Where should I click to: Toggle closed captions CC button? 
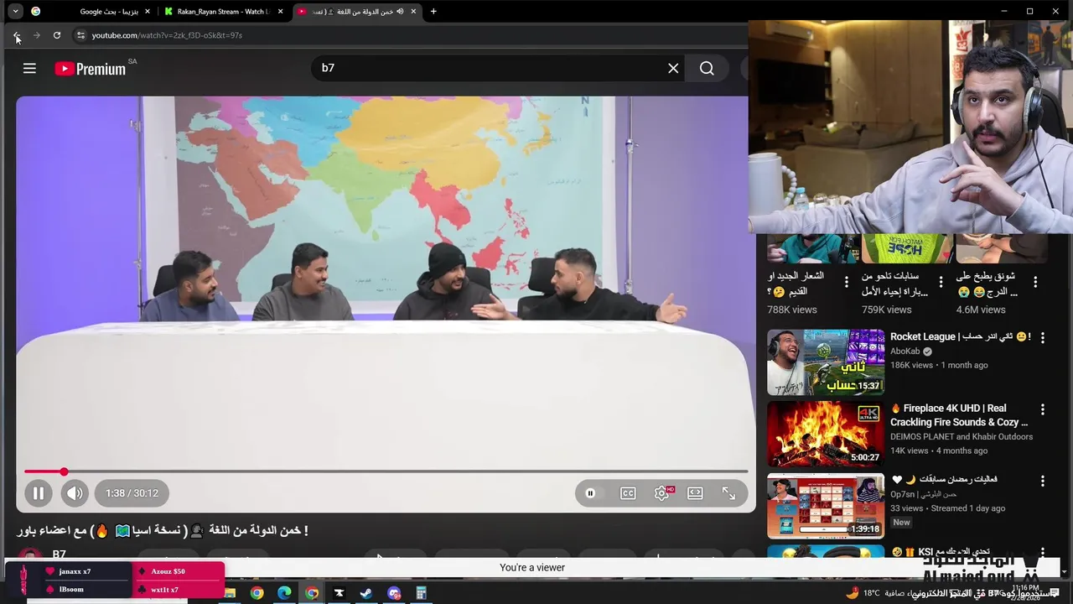(x=628, y=493)
